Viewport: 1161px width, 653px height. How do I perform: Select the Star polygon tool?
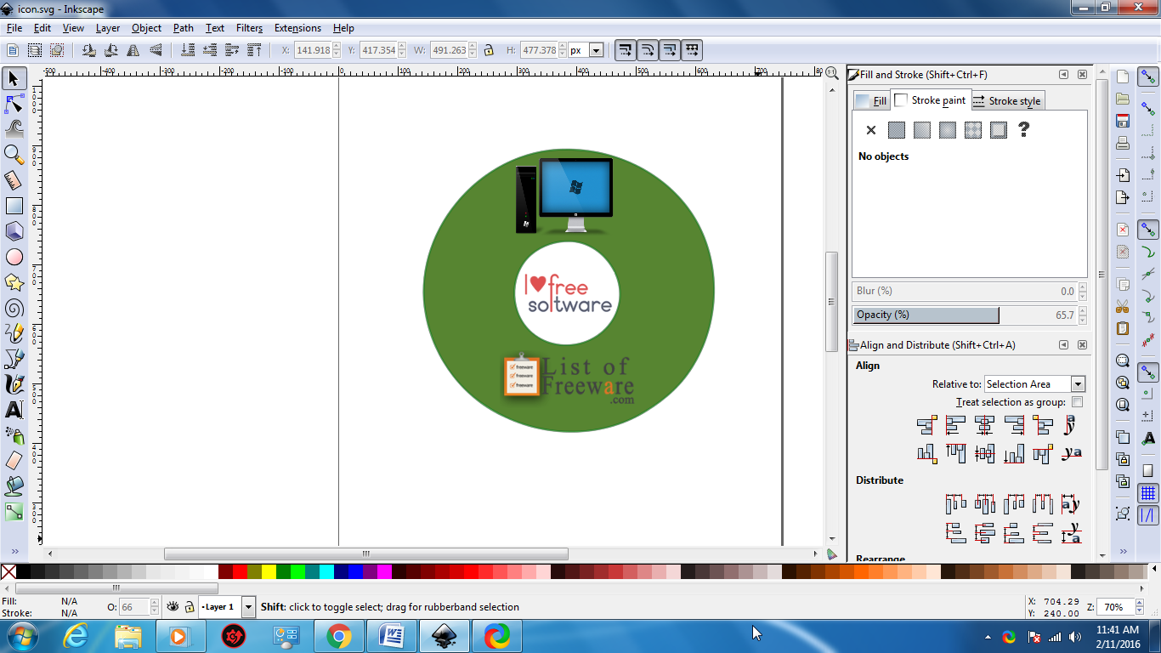coord(14,282)
